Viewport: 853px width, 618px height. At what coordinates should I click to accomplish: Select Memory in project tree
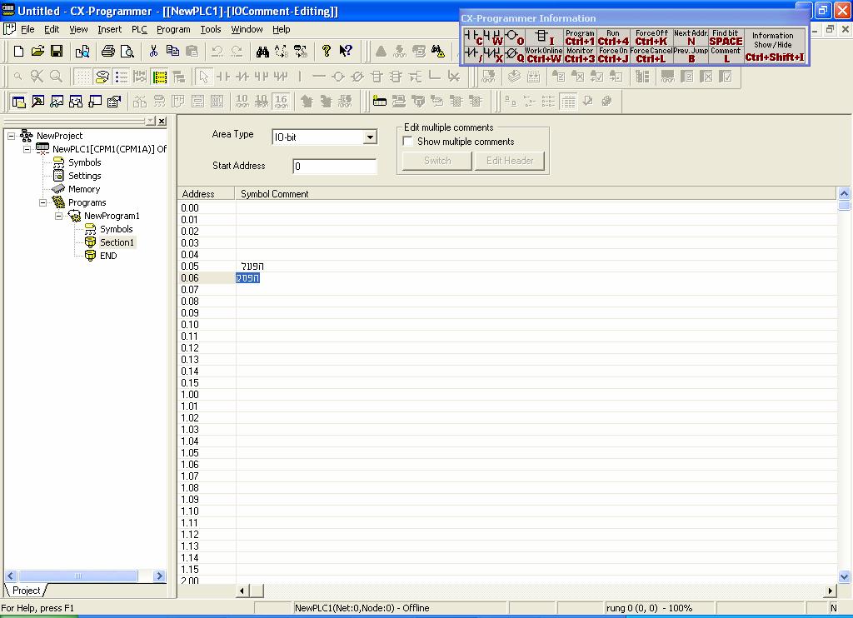tap(84, 189)
